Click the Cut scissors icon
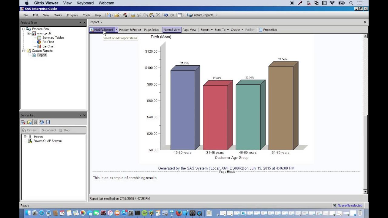 139,15
